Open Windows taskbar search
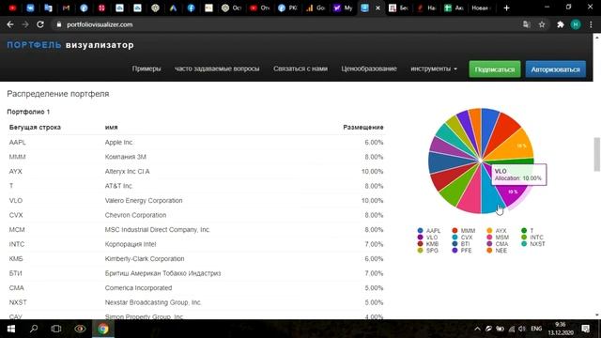The width and height of the screenshot is (601, 338). (34, 329)
